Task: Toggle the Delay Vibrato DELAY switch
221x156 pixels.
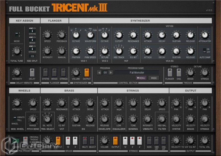Action: click(32, 72)
